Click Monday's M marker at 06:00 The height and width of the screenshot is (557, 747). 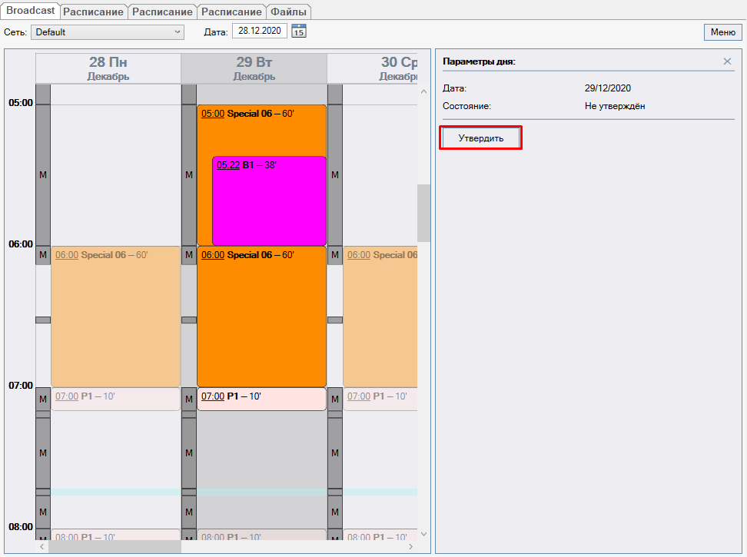coord(43,255)
